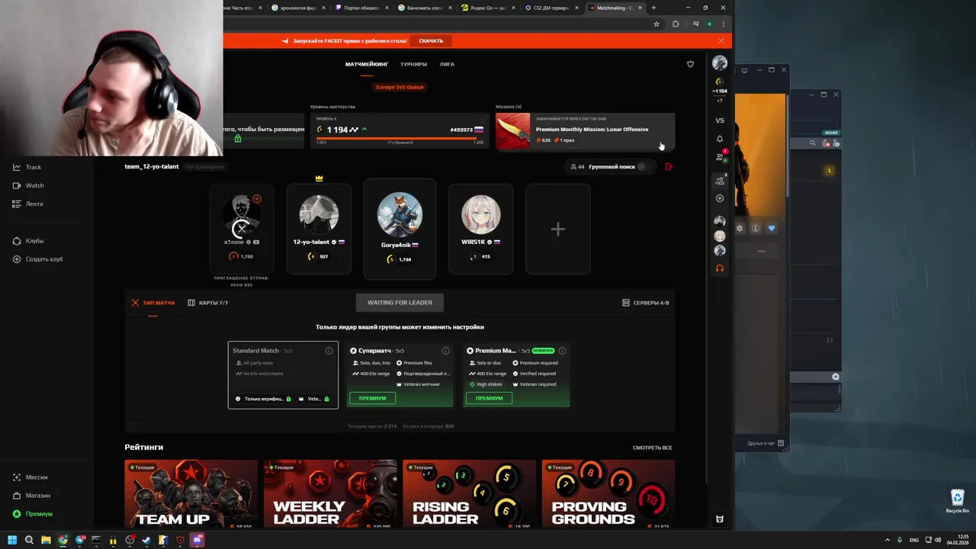Select the Standard Match card
This screenshot has width=976, height=549.
283,374
